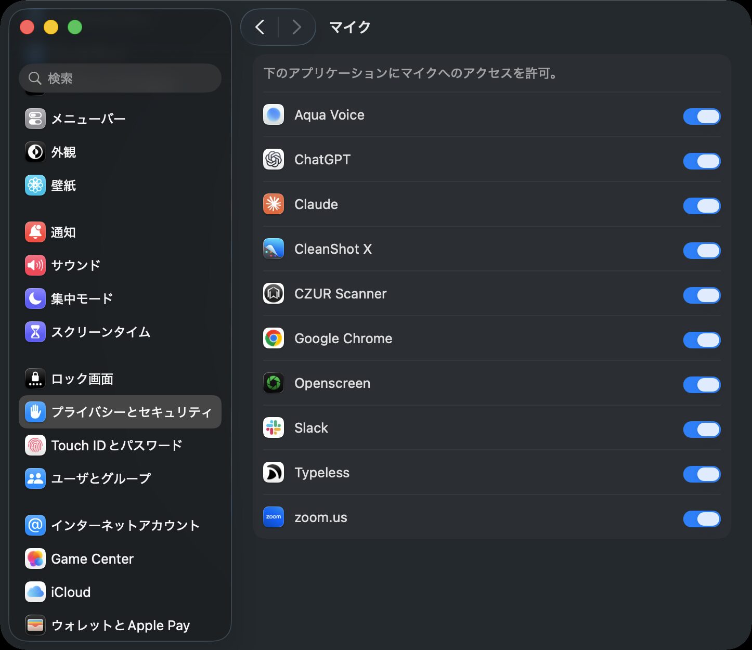The height and width of the screenshot is (650, 752).
Task: Click the magnifying glass search icon
Action: point(35,78)
